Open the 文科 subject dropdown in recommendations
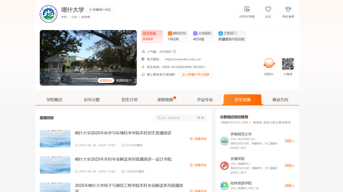The image size is (343, 192). point(246,122)
